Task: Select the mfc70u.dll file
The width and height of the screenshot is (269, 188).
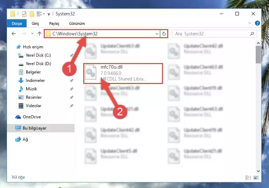Action: (x=123, y=73)
